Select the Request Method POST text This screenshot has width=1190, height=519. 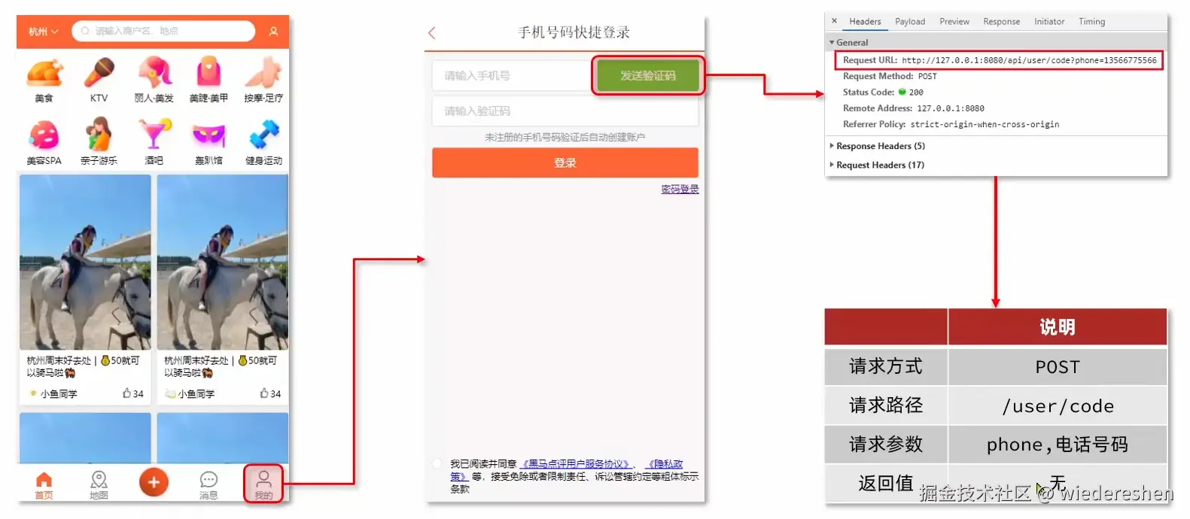[927, 76]
